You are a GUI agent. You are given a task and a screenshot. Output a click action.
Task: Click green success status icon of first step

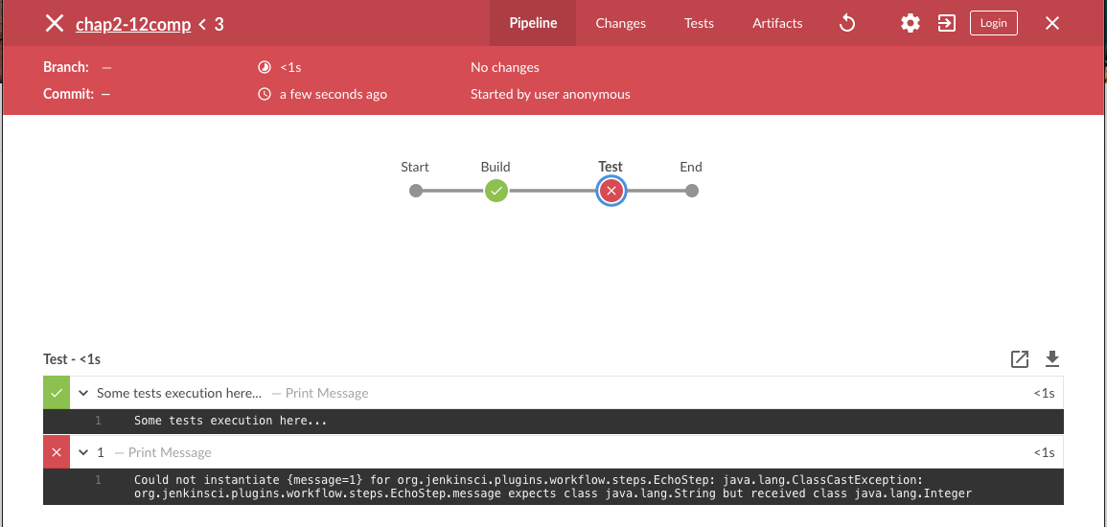pos(57,393)
